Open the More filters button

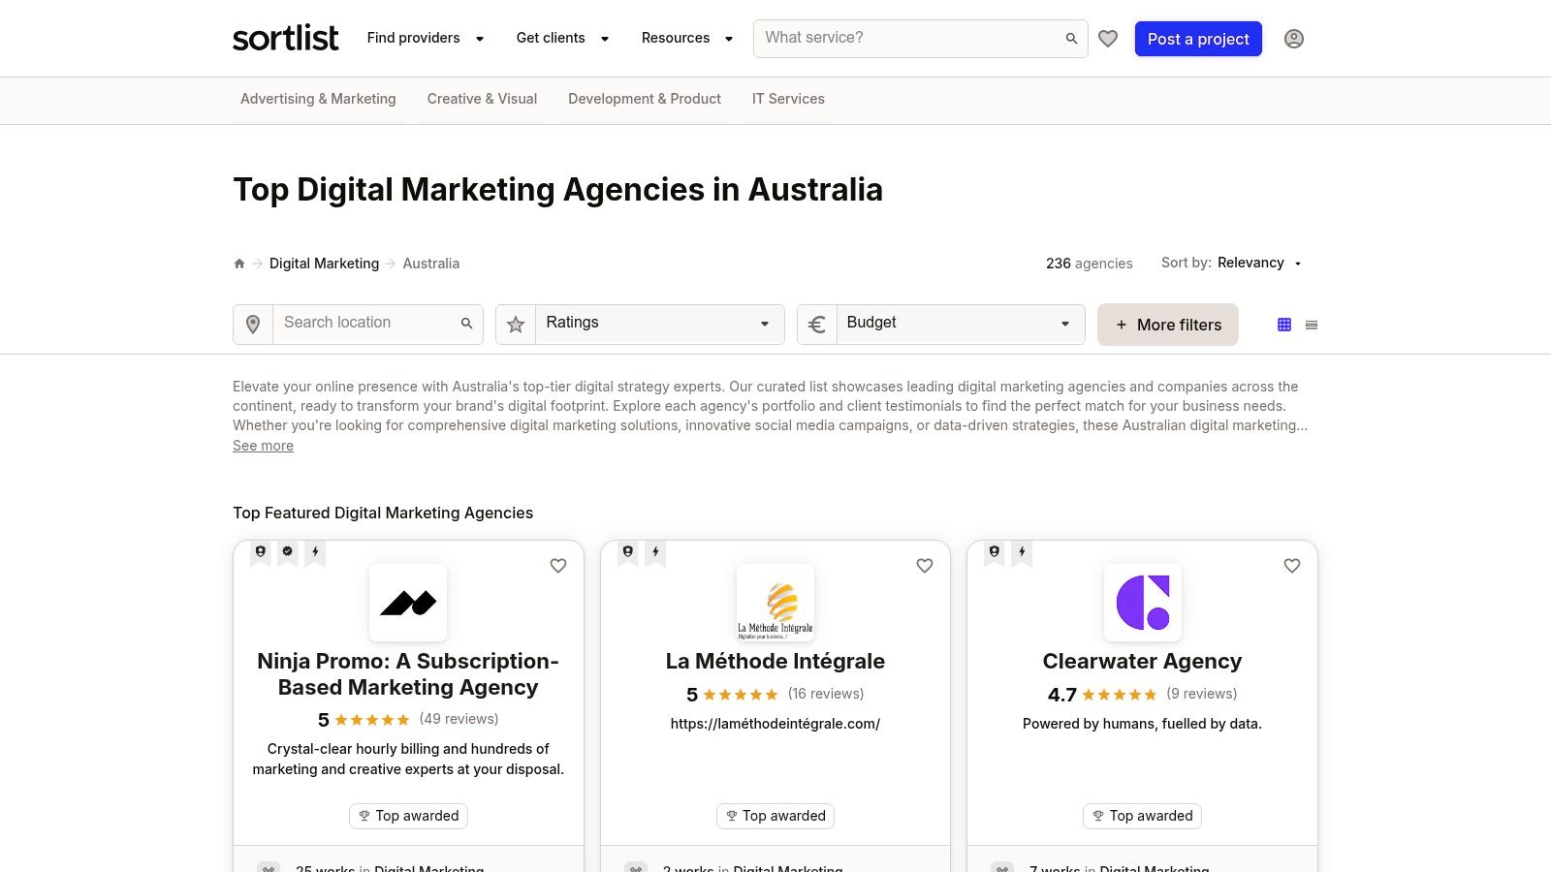click(1167, 325)
